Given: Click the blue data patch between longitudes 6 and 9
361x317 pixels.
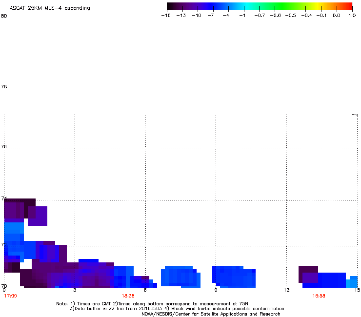Looking at the screenshot, I should point(180,277).
